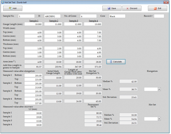Select Sample 4 Top elongation value 227.00
This screenshot has width=171, height=134.
[33, 103]
